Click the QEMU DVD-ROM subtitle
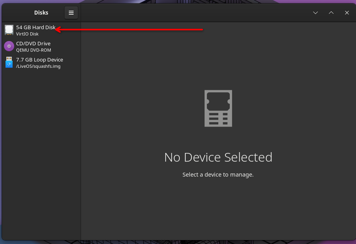 [x=33, y=50]
